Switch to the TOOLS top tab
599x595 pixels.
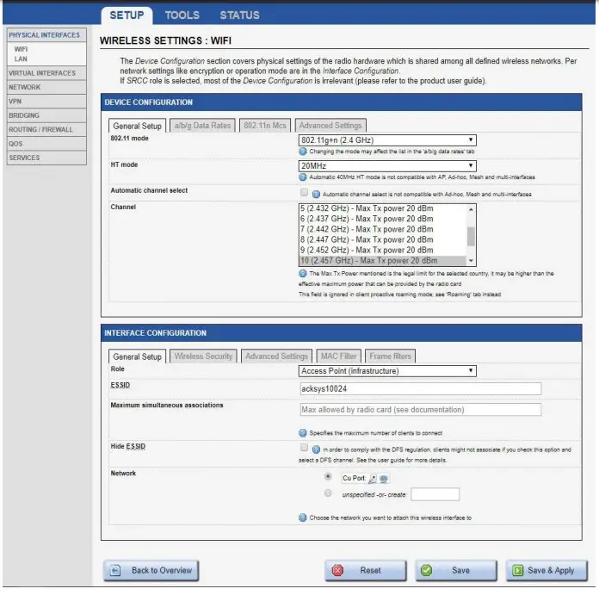(182, 15)
